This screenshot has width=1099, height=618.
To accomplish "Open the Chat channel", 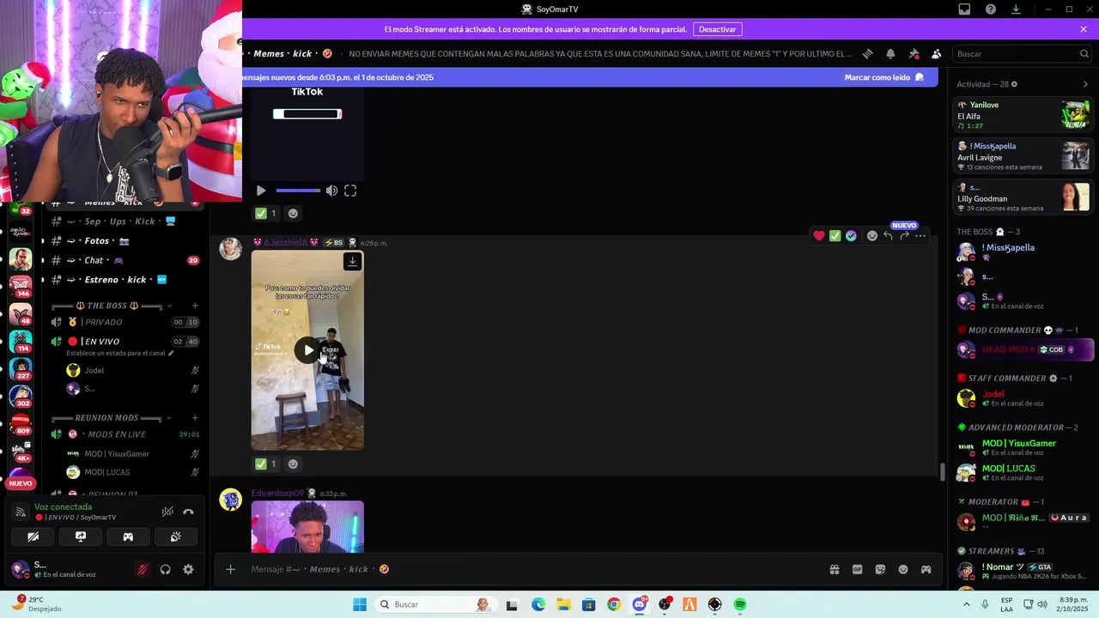I will coord(124,260).
